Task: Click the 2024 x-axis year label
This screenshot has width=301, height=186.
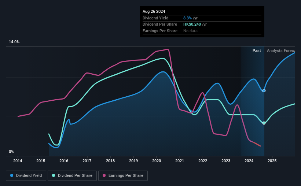Action: click(249, 161)
